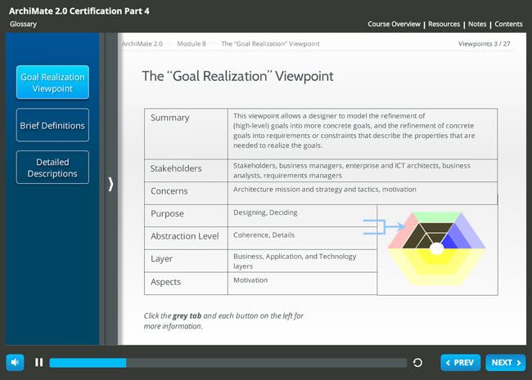This screenshot has height=380, width=532.
Task: Seek on the blue playback progress bar
Action: pos(228,363)
